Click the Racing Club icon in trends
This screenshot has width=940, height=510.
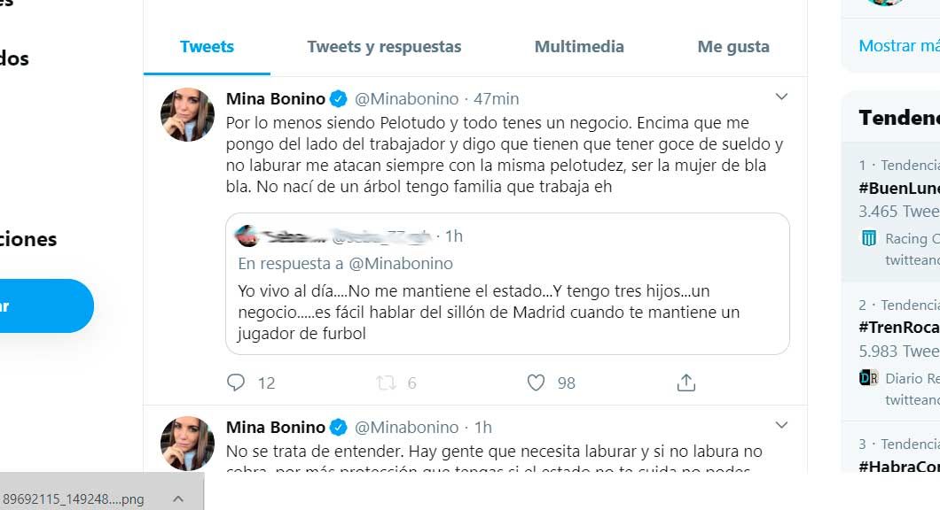(869, 238)
